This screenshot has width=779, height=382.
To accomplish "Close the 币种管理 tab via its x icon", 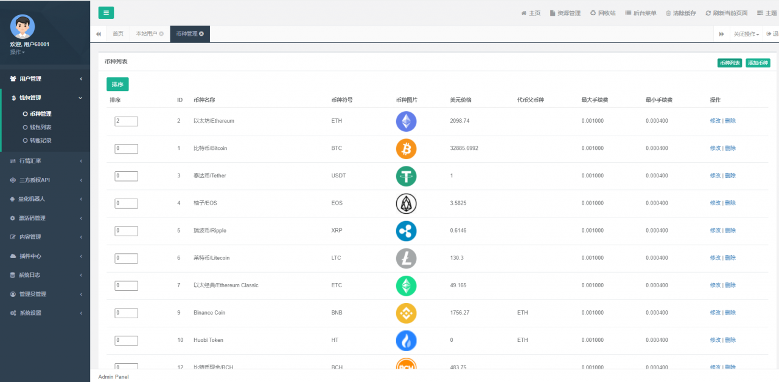I will point(201,34).
